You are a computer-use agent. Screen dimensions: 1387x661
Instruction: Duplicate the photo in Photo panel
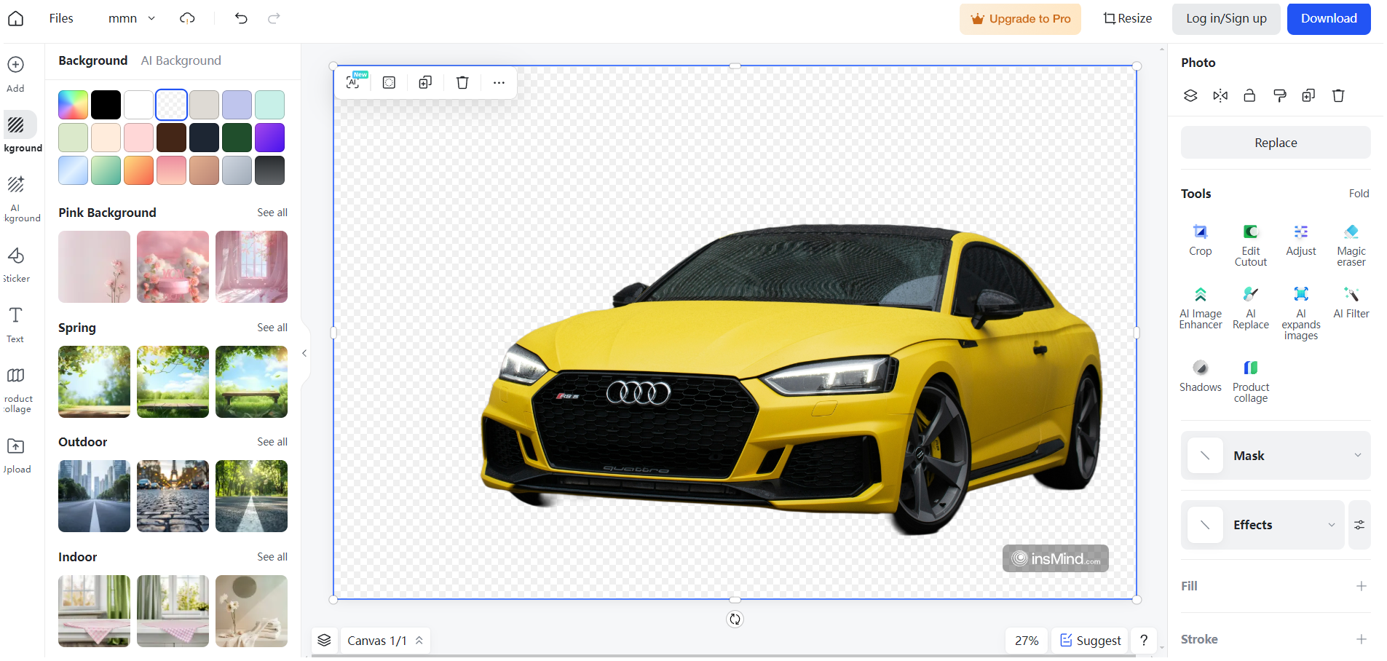[1308, 95]
